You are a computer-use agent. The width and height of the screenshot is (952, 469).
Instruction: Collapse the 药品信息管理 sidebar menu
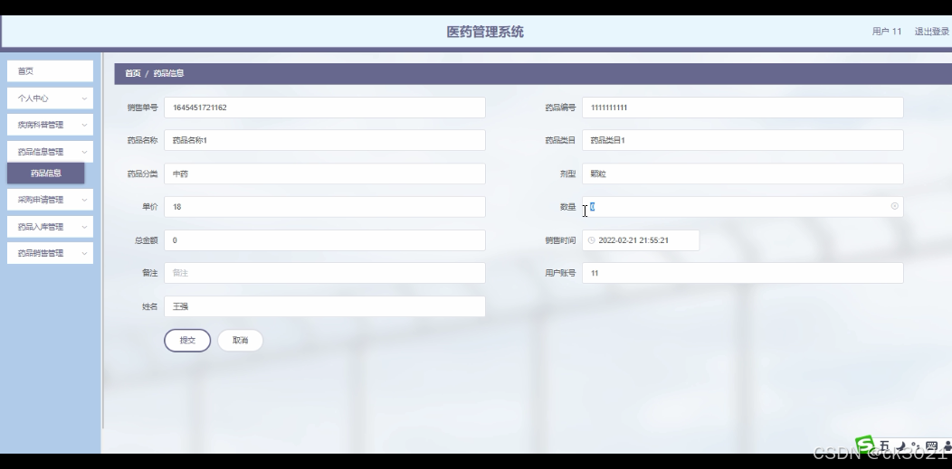click(x=51, y=152)
